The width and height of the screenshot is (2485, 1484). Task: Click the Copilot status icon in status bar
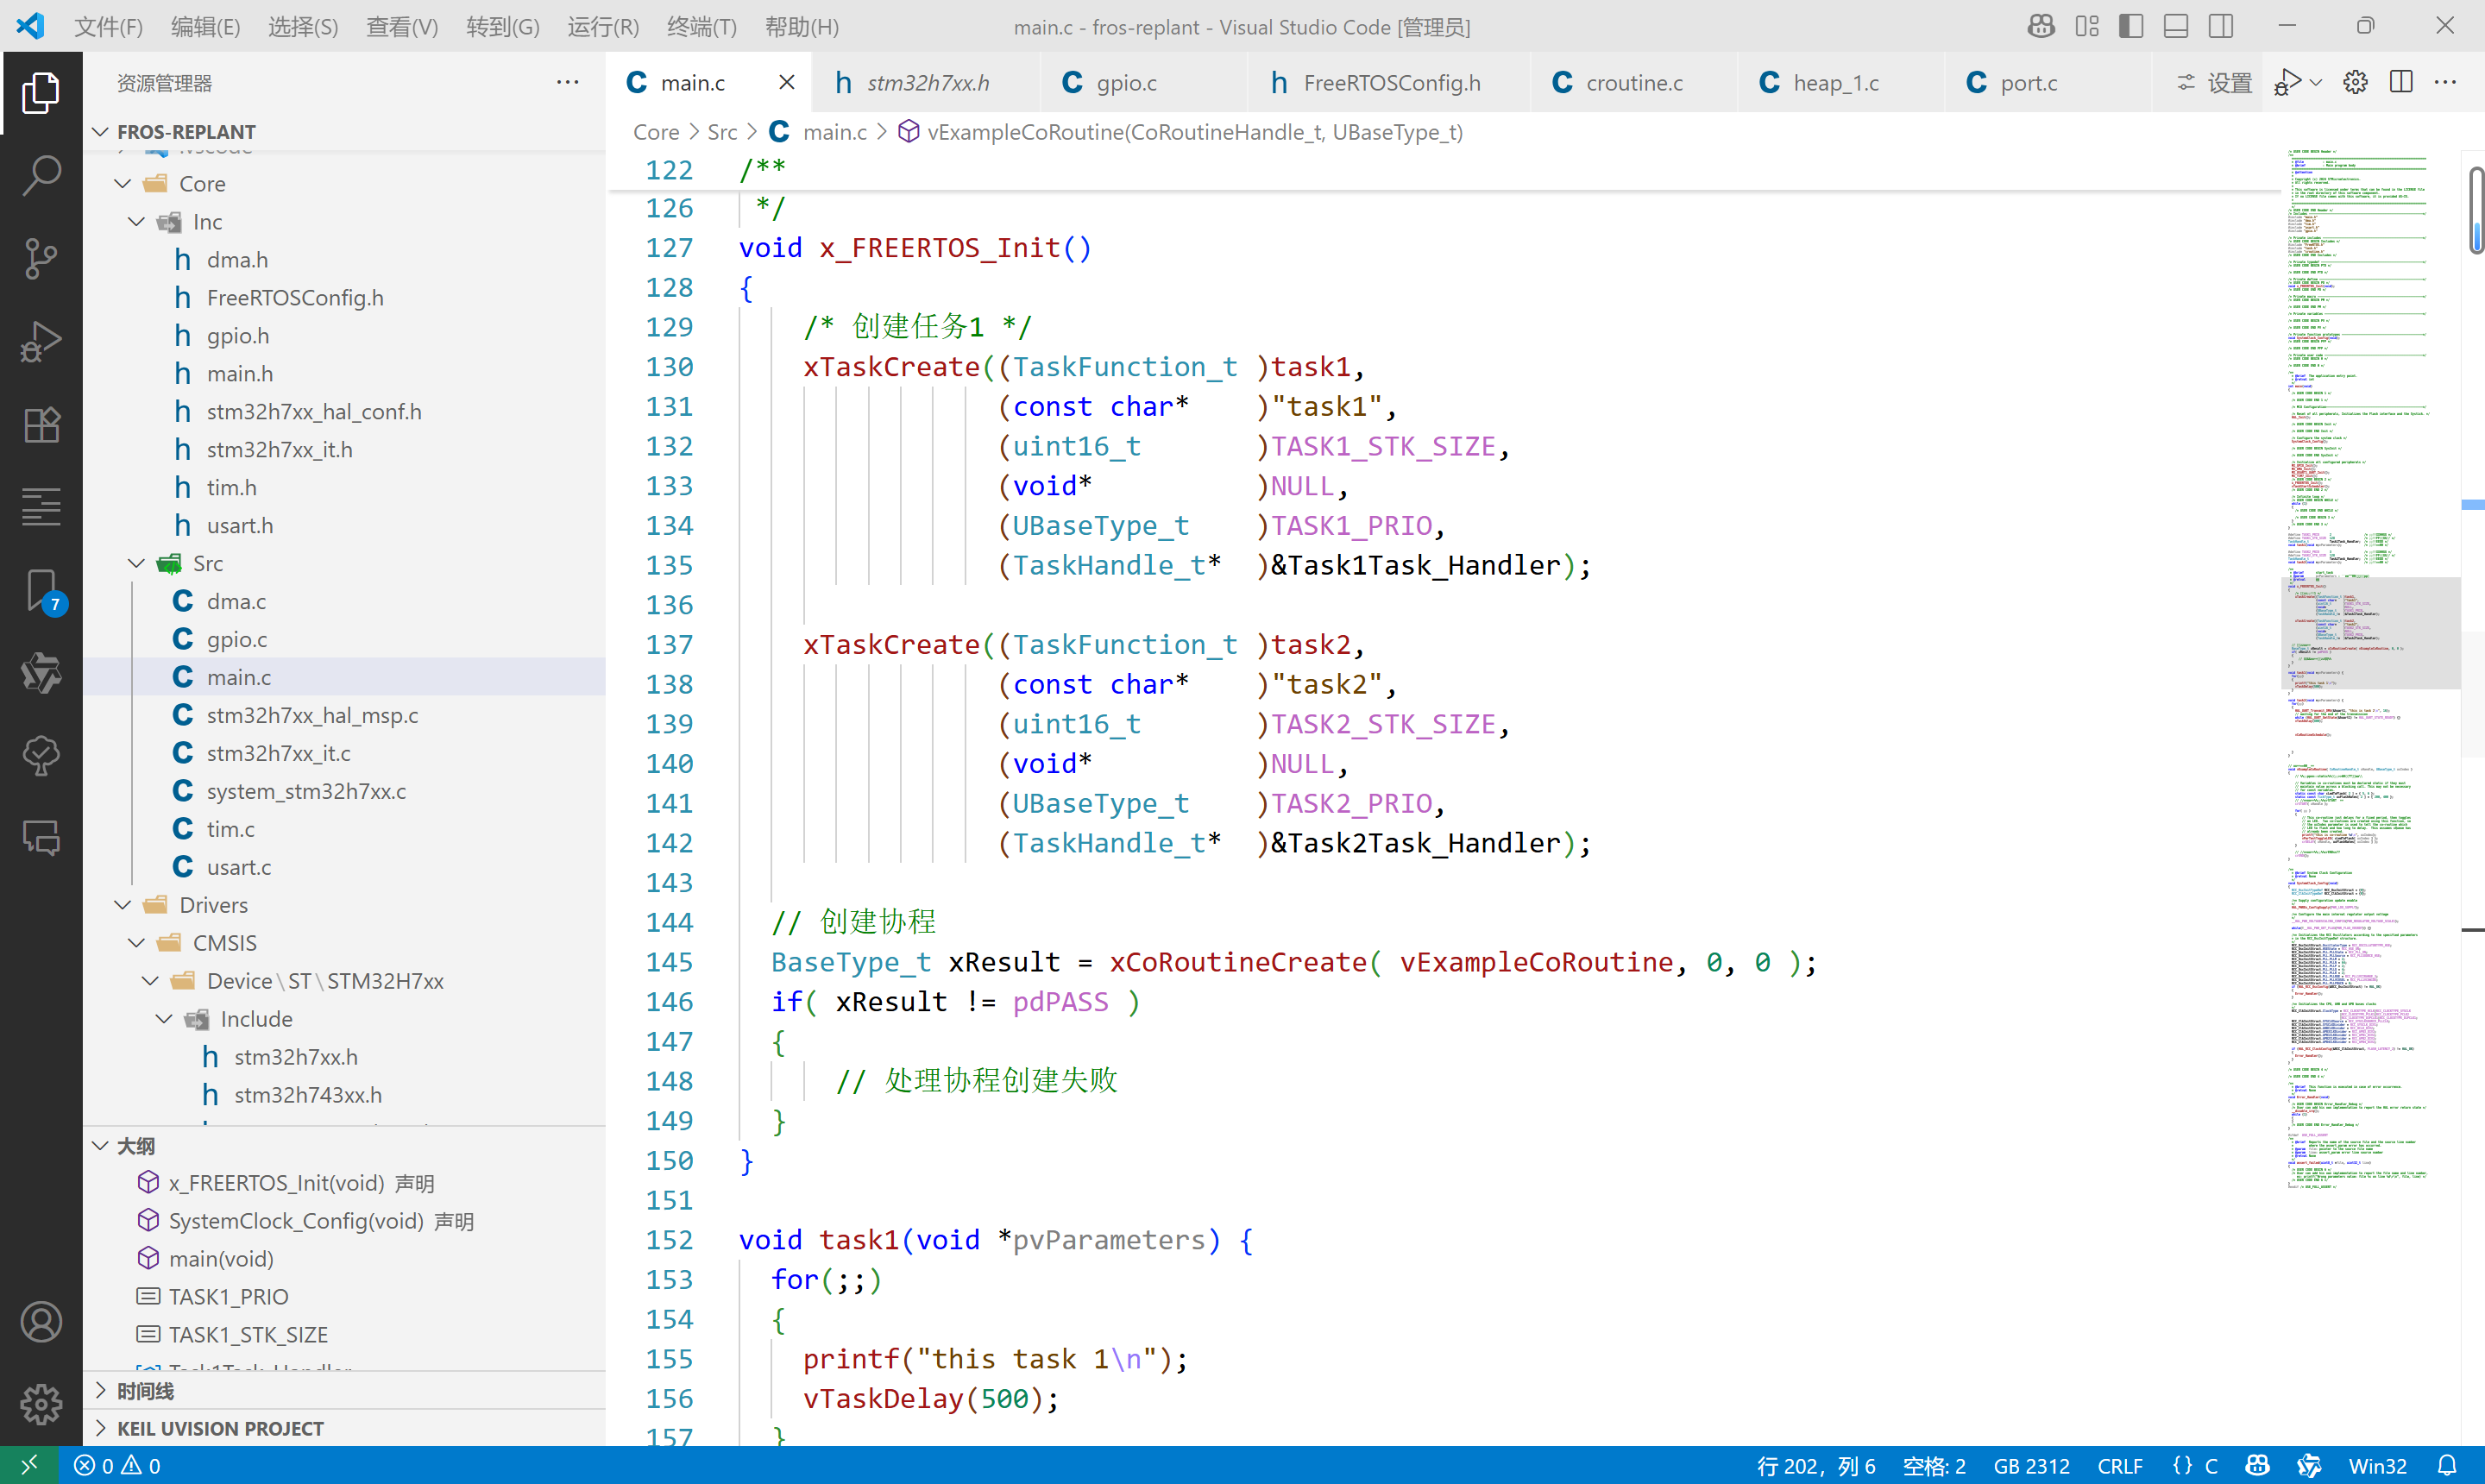2257,1465
